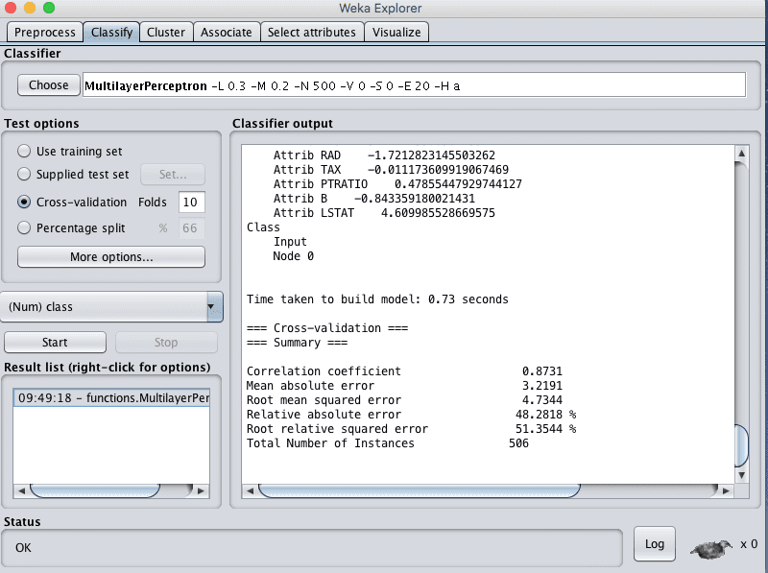Click the === Summary === heading line

[x=297, y=343]
